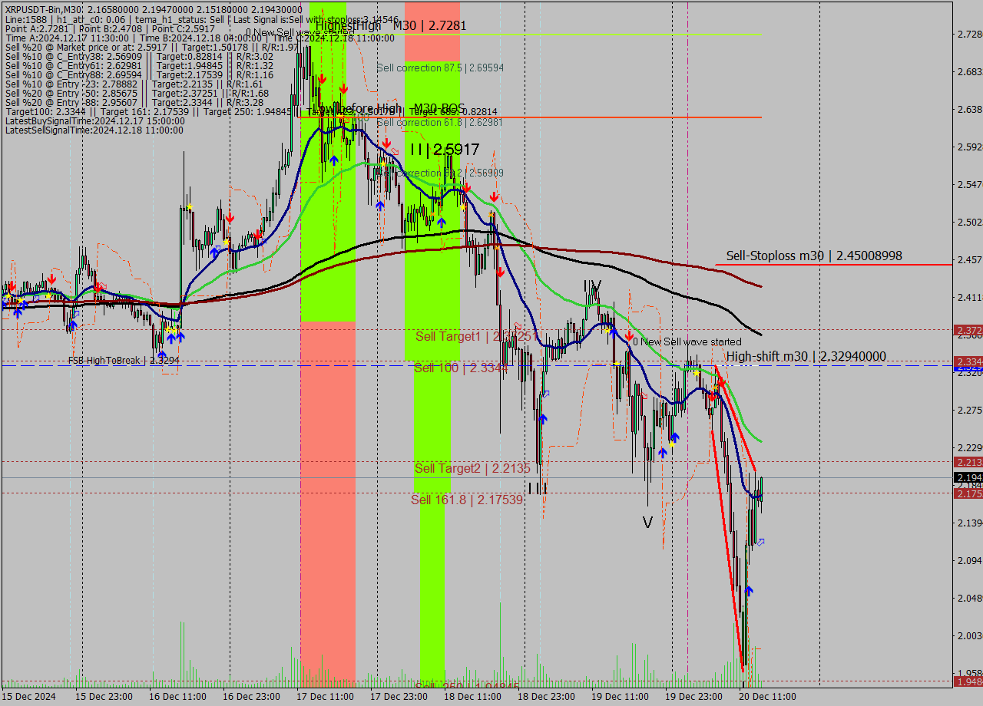Viewport: 983px width, 706px height.
Task: Click the 'Sell correction 87.5 | 2.69594' label
Action: click(440, 68)
